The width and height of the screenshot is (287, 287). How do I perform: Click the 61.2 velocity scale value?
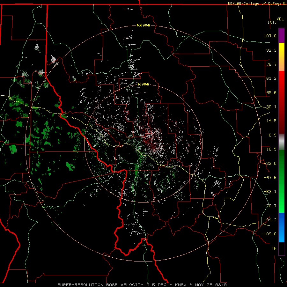point(271,78)
